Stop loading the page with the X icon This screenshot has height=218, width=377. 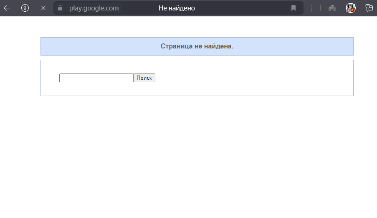point(43,8)
